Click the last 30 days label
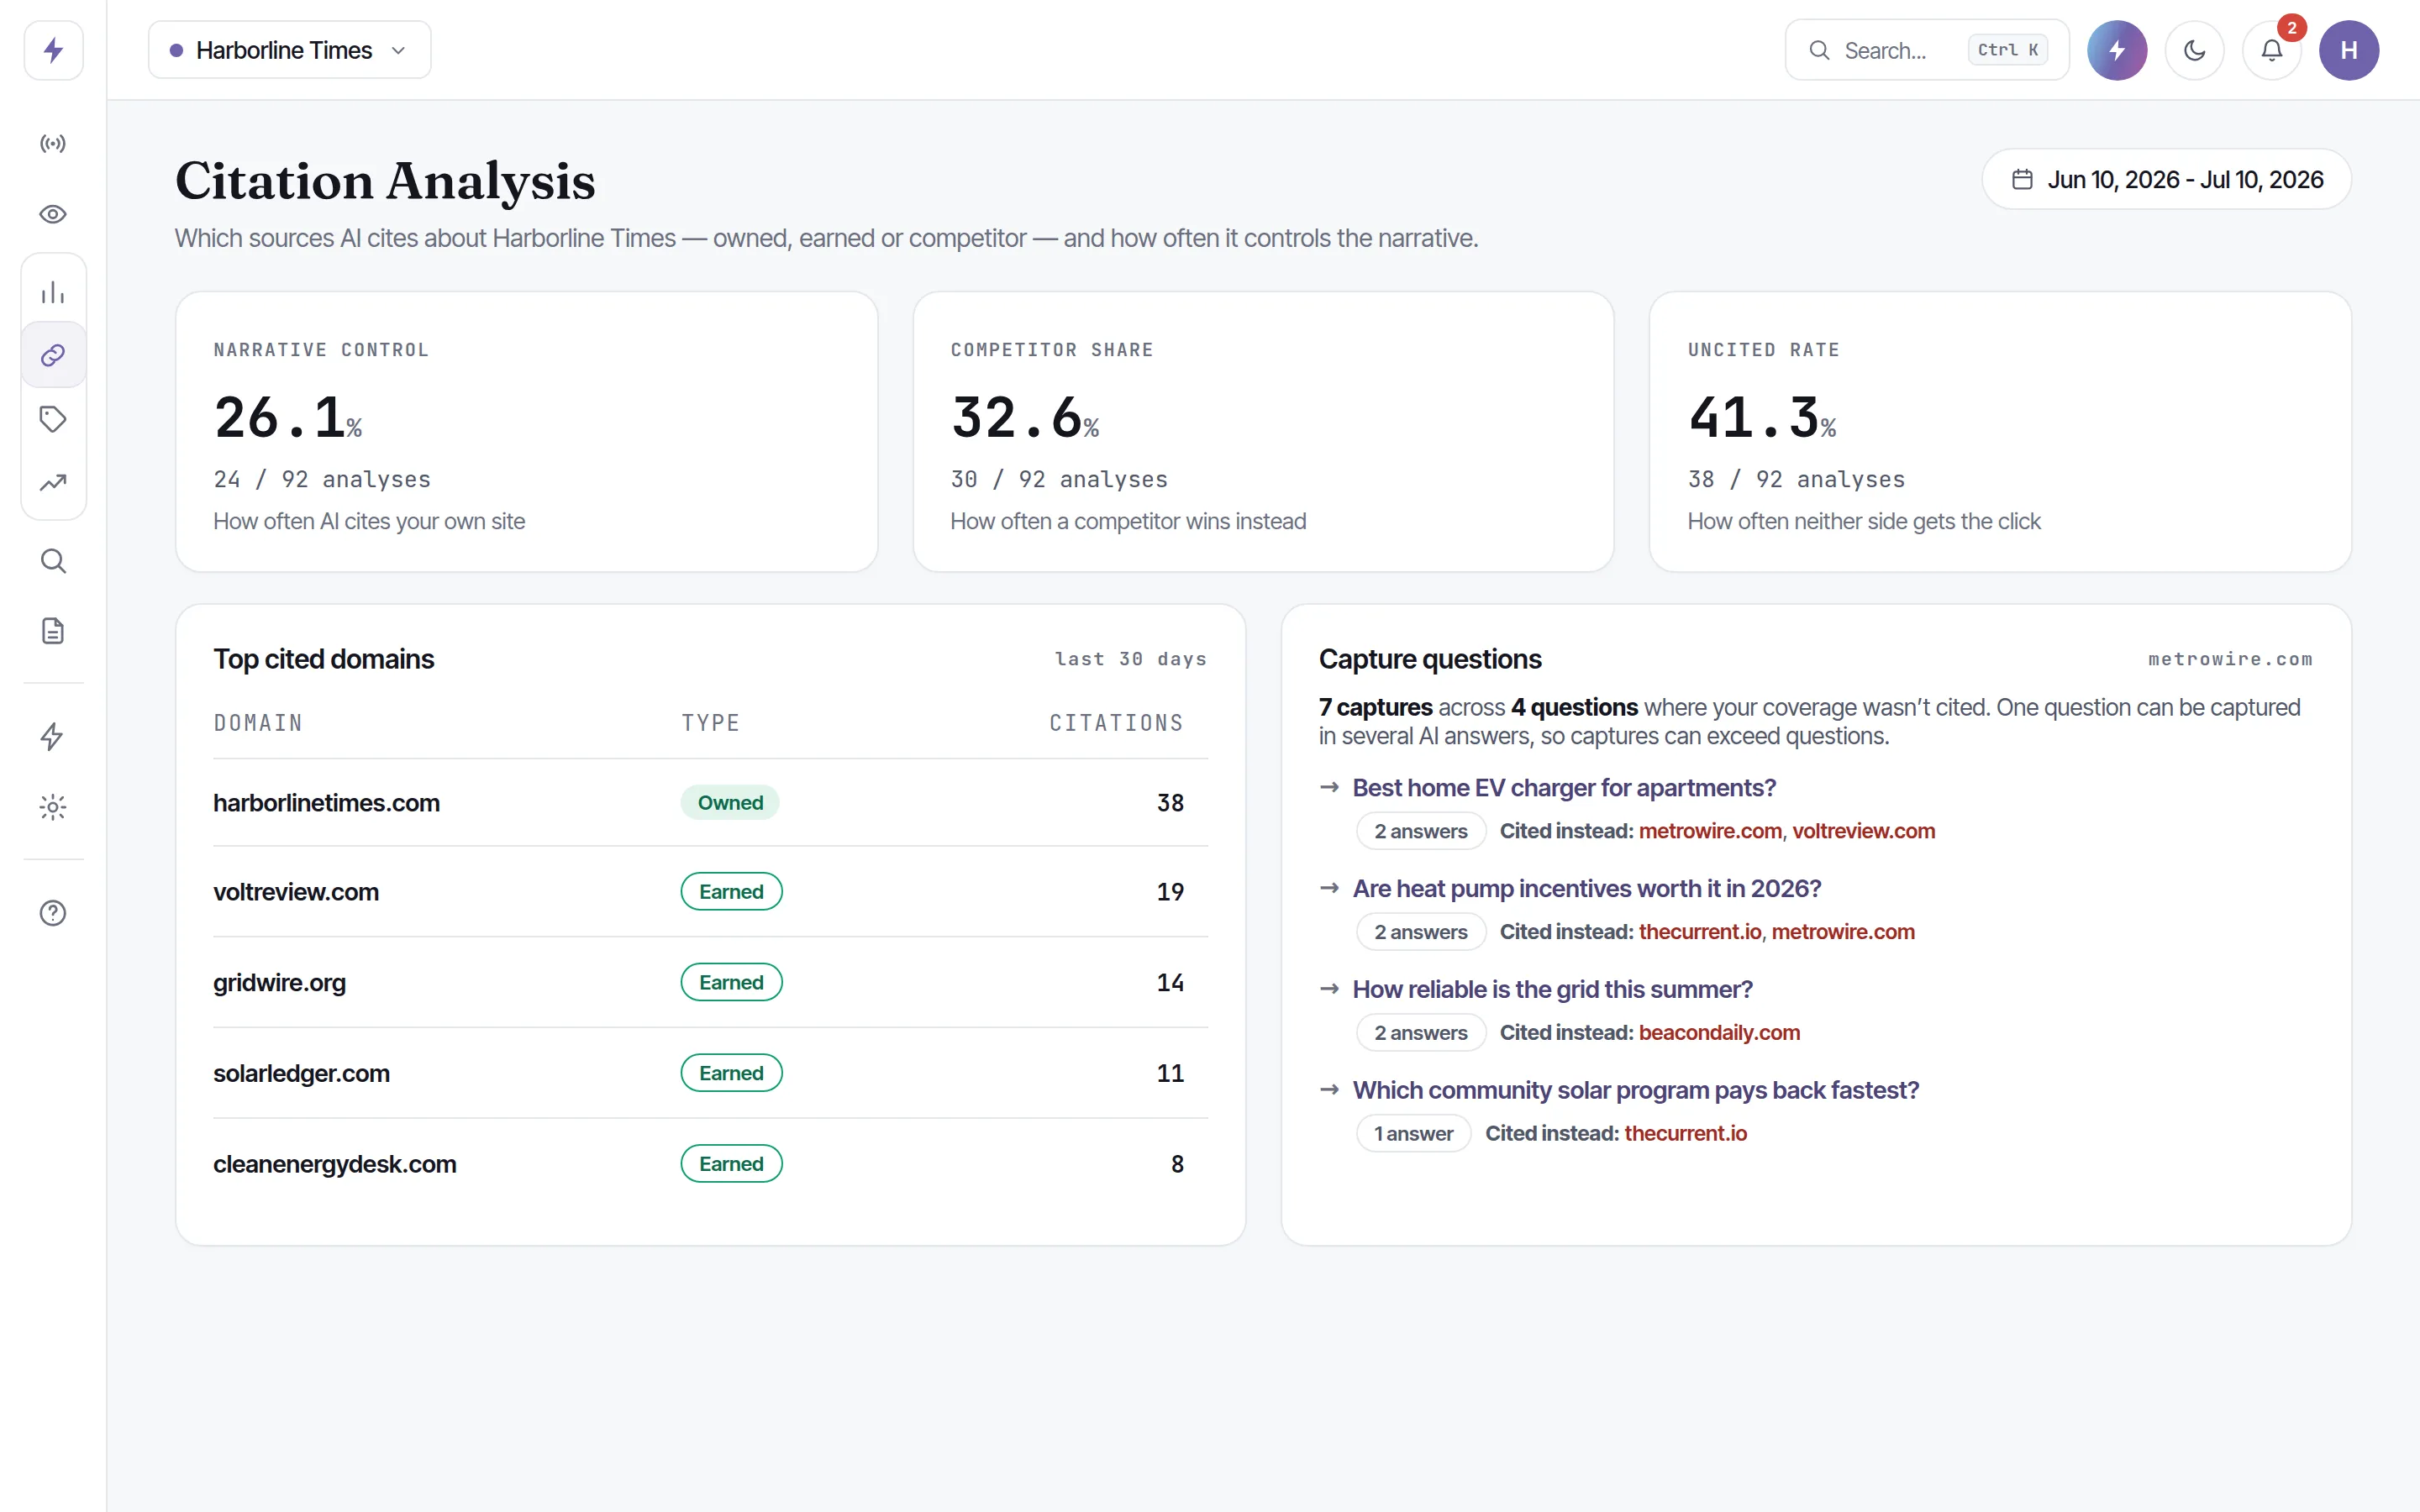This screenshot has height=1512, width=2420. [1131, 659]
